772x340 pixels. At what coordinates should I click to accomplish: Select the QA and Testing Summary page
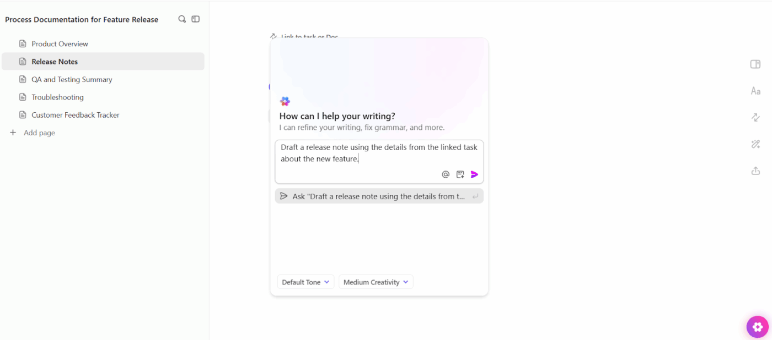click(72, 80)
